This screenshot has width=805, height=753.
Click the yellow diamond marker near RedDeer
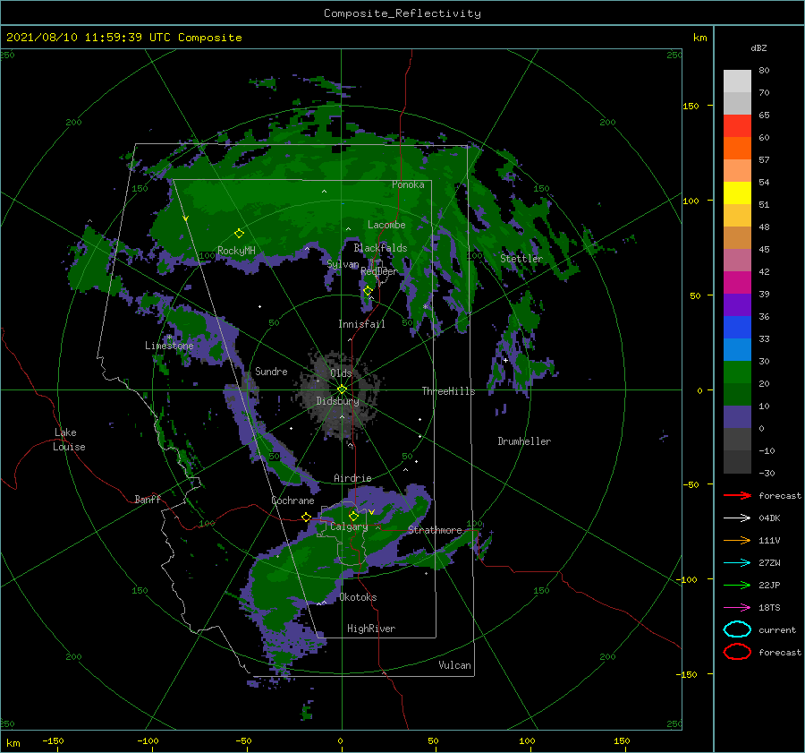pyautogui.click(x=368, y=291)
